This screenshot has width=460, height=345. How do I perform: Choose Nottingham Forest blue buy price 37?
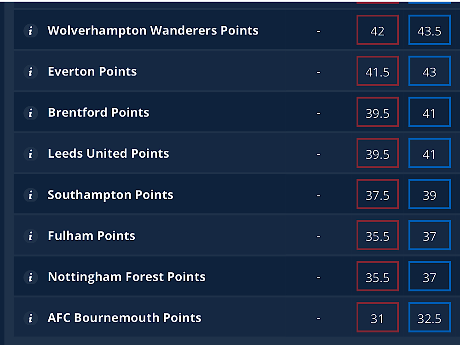click(x=430, y=276)
